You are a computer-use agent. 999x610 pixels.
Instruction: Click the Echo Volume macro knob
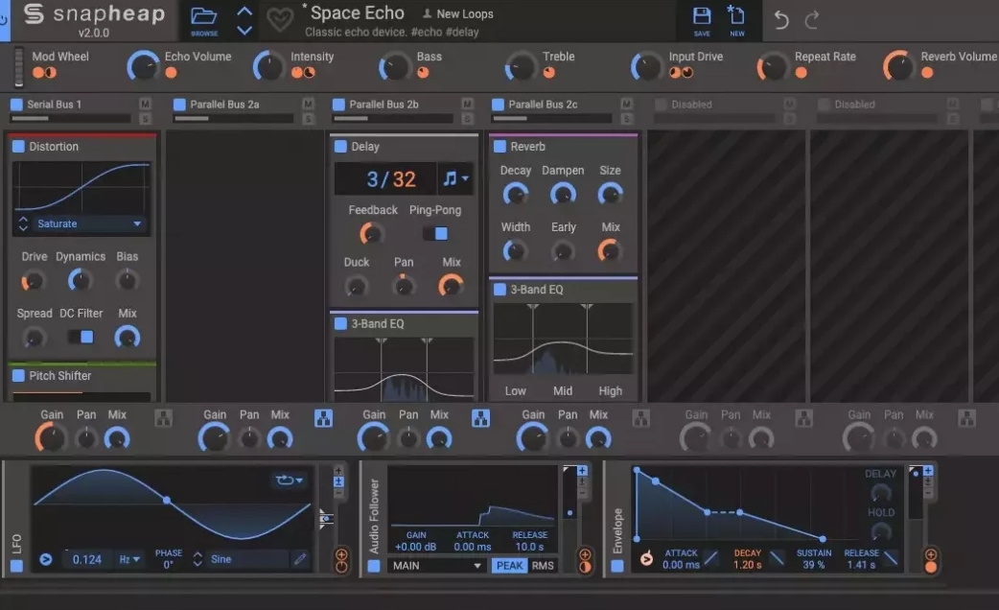tap(143, 65)
